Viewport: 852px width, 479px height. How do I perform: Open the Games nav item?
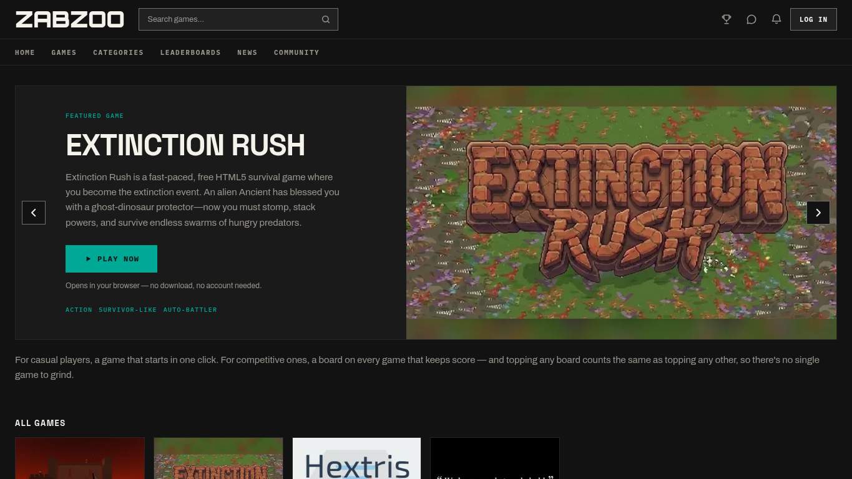point(64,52)
